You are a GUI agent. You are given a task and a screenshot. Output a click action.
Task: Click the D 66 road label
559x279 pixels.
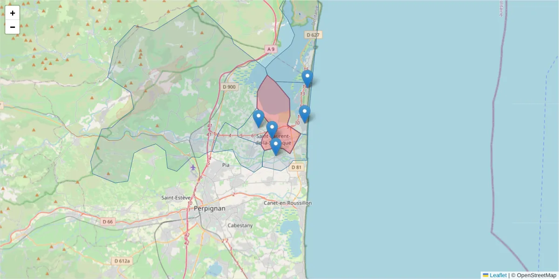pyautogui.click(x=108, y=221)
